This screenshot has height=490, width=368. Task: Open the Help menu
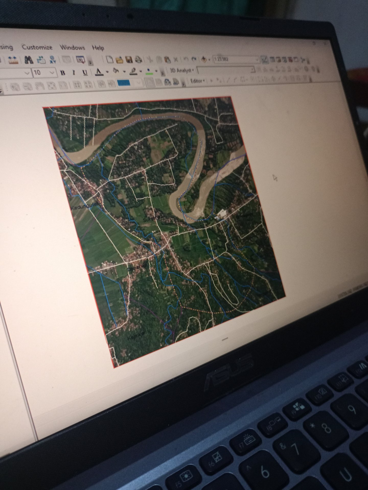pos(98,48)
